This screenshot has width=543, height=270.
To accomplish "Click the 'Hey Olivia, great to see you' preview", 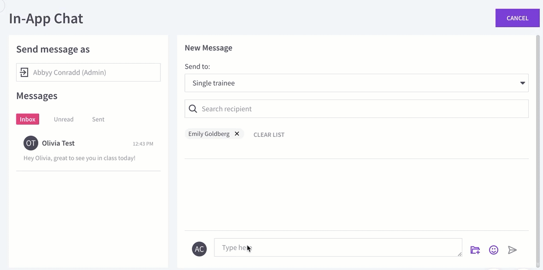I will (79, 158).
